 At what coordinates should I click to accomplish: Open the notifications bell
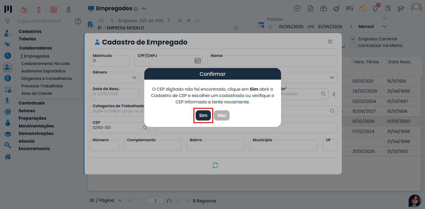(x=375, y=9)
